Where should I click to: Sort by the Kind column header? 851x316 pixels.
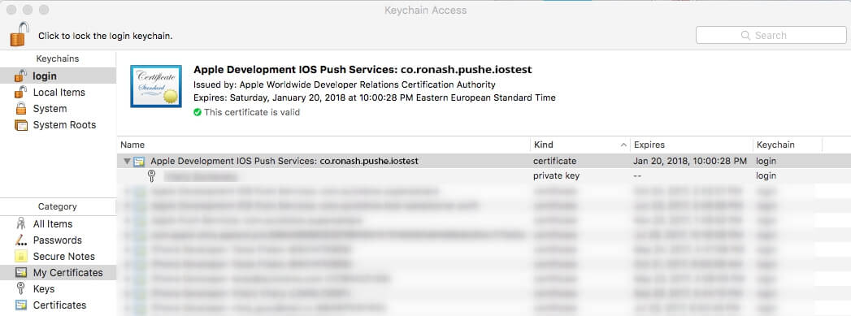coord(580,145)
